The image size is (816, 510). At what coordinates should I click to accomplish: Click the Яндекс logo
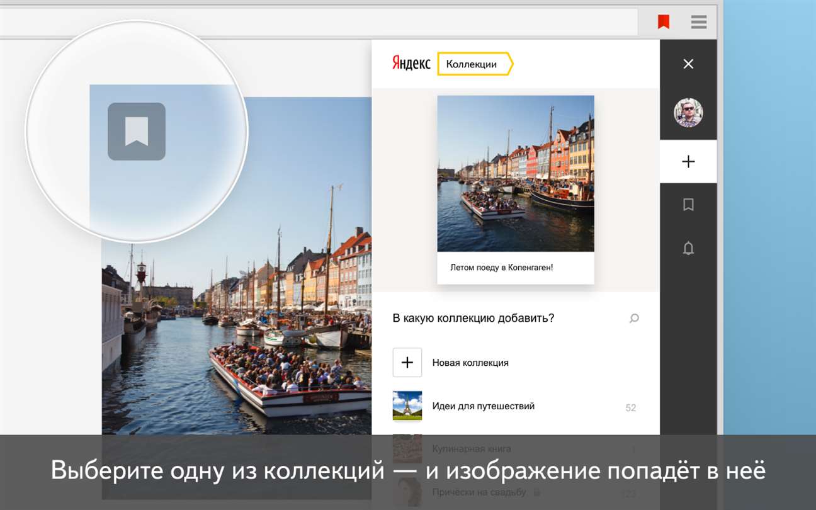[411, 64]
